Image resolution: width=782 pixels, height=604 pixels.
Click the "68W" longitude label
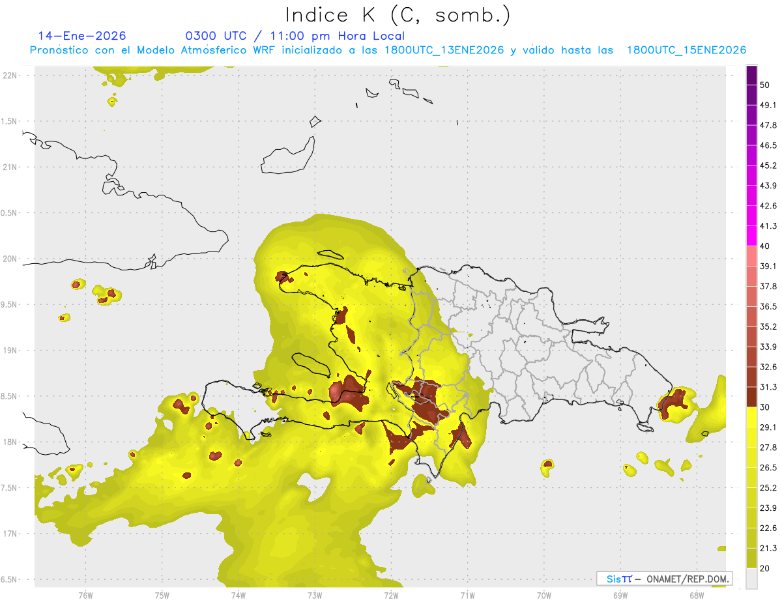[x=696, y=595]
